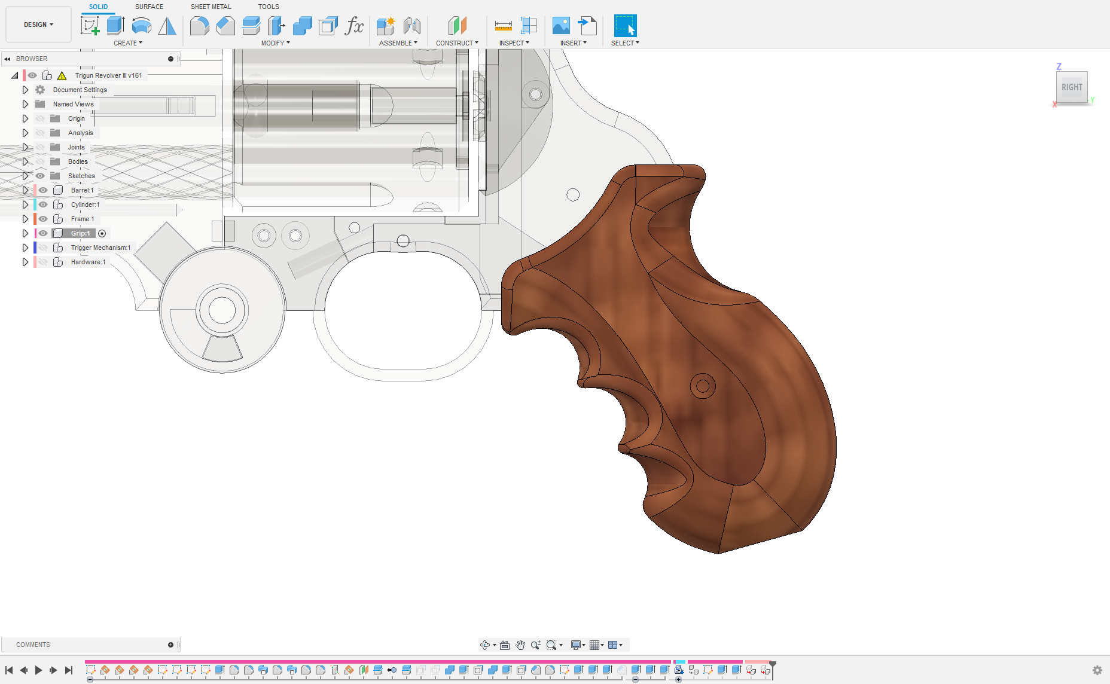Click the RIGHT face of the ViewCube
Viewport: 1110px width, 684px height.
coord(1072,87)
